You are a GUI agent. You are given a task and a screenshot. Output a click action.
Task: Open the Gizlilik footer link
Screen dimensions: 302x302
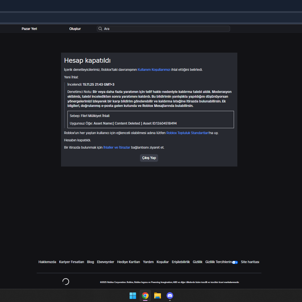[x=197, y=262]
